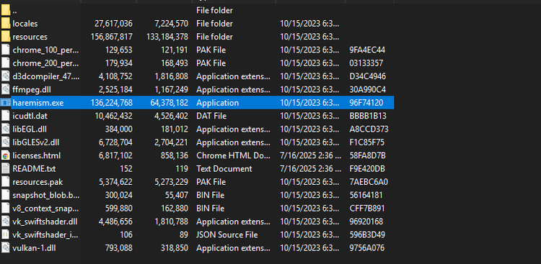This screenshot has width=541, height=264.
Task: Click the resources.pak file icon
Action: 6,182
